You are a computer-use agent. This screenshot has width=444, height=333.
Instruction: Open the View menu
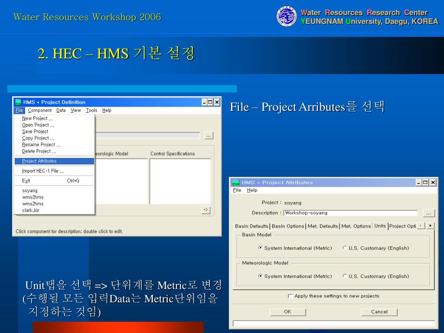[x=75, y=111]
